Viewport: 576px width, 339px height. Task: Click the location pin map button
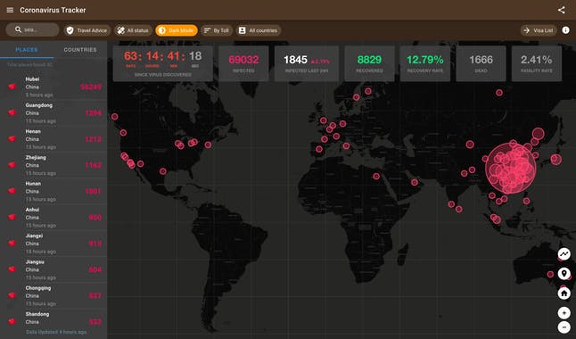pyautogui.click(x=564, y=274)
